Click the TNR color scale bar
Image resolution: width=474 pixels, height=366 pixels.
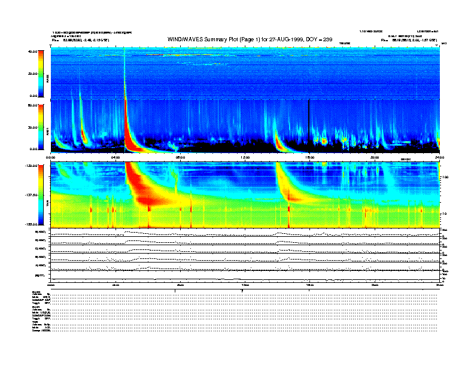point(41,195)
